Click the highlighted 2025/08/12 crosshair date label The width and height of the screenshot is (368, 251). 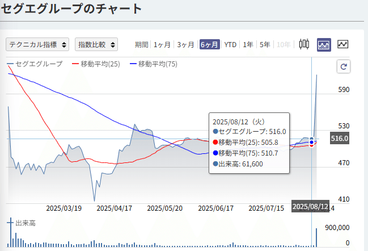tap(310, 206)
